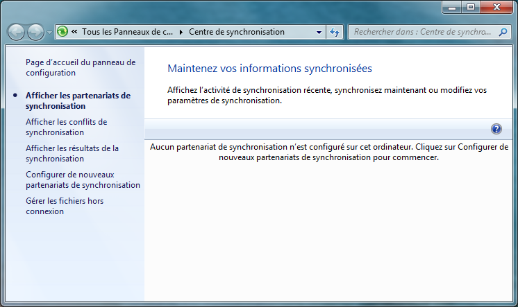Open 'Afficher les conflits de synchronisation'
This screenshot has height=307, width=518.
click(67, 127)
